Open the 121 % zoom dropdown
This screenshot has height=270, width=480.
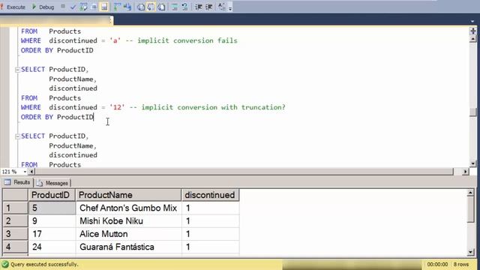[x=25, y=172]
